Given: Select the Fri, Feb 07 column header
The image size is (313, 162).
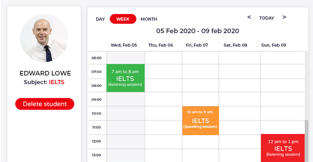Looking at the screenshot, I should pos(197,45).
